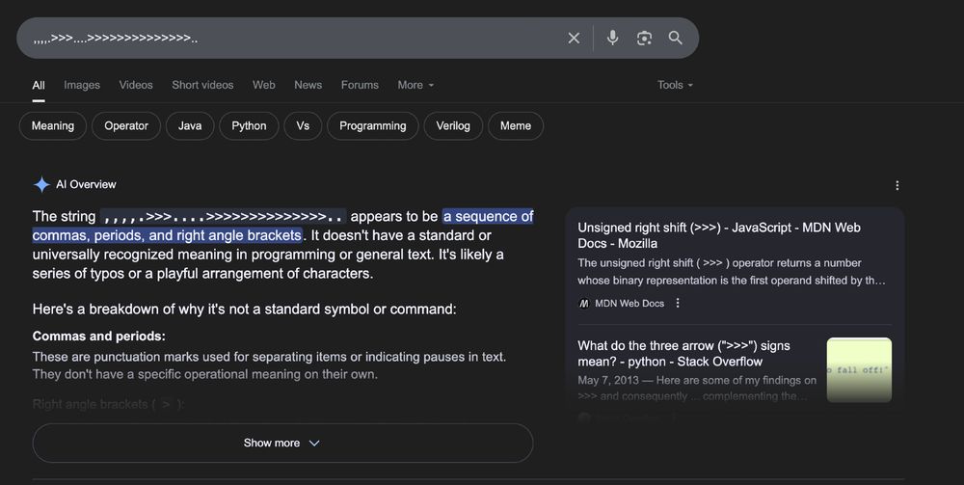Open Google Lens image search icon

click(644, 39)
